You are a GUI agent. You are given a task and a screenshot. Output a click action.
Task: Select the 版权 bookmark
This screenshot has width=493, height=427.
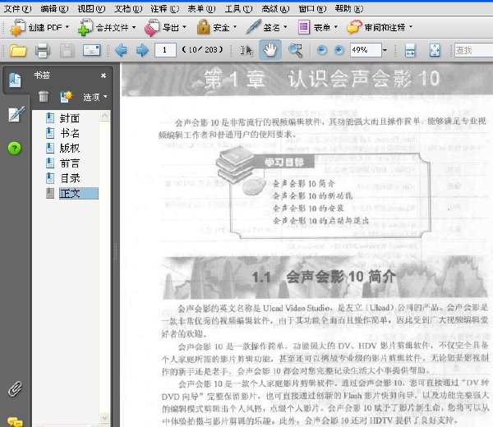tap(70, 149)
